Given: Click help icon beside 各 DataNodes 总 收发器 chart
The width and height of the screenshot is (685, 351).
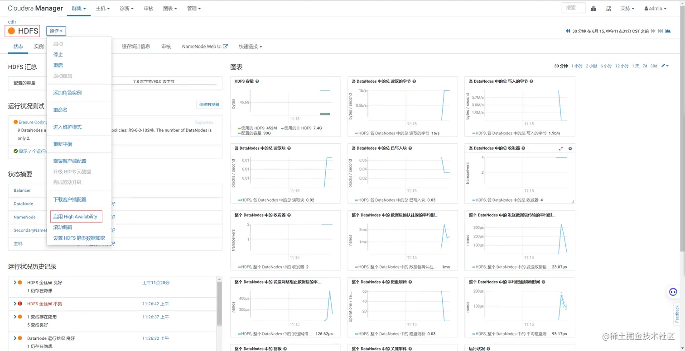Looking at the screenshot, I should pyautogui.click(x=524, y=148).
